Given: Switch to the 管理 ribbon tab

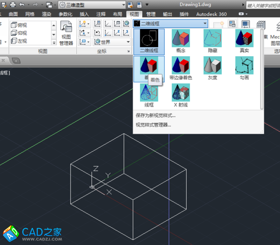Looking at the screenshot, I should pos(151,14).
